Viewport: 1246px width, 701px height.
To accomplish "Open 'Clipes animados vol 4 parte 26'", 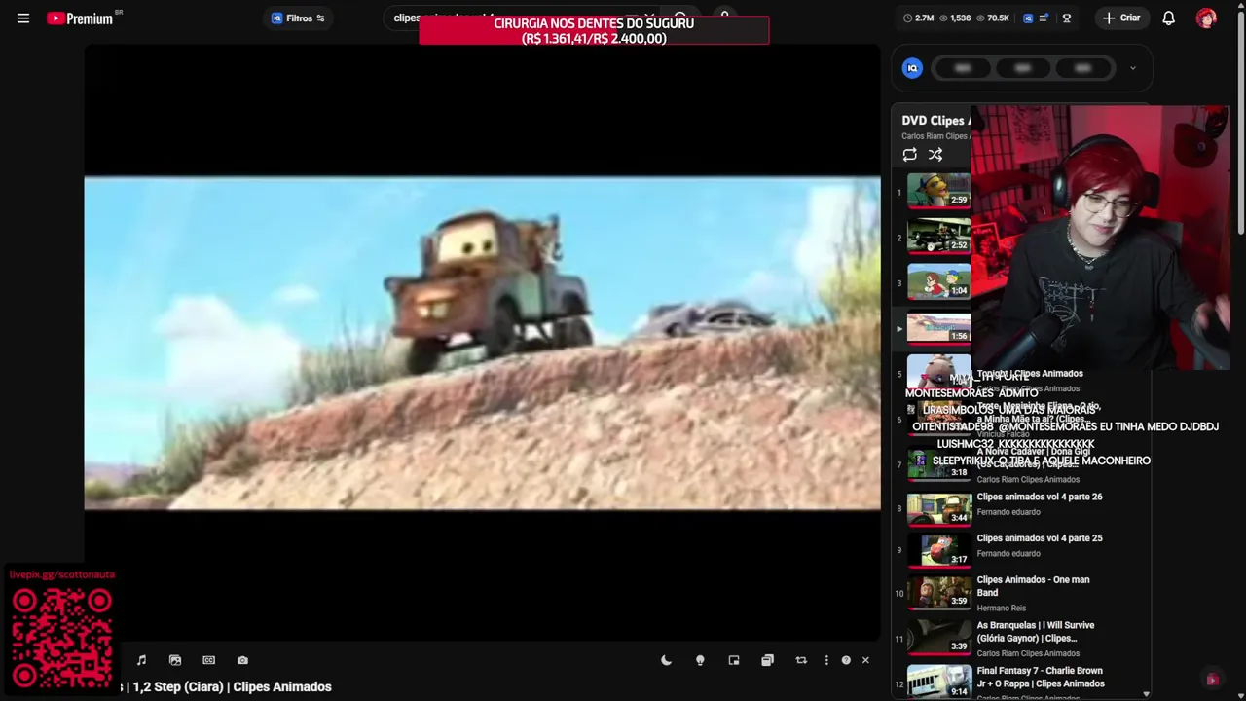I will (1040, 497).
